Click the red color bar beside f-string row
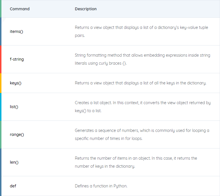The image size is (220, 196). click(x=1, y=59)
